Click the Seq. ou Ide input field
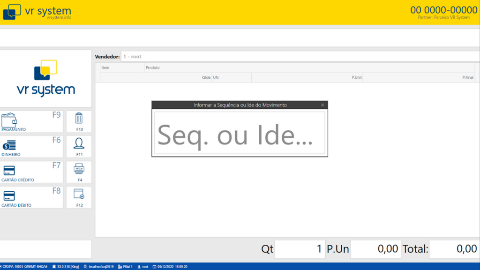 (x=240, y=133)
